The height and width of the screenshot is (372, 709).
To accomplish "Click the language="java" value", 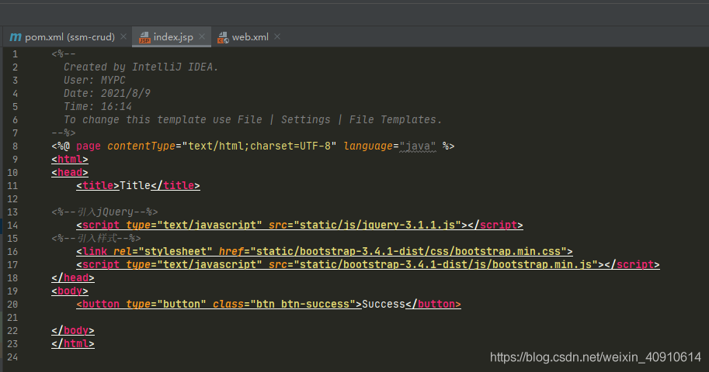I will pos(418,146).
